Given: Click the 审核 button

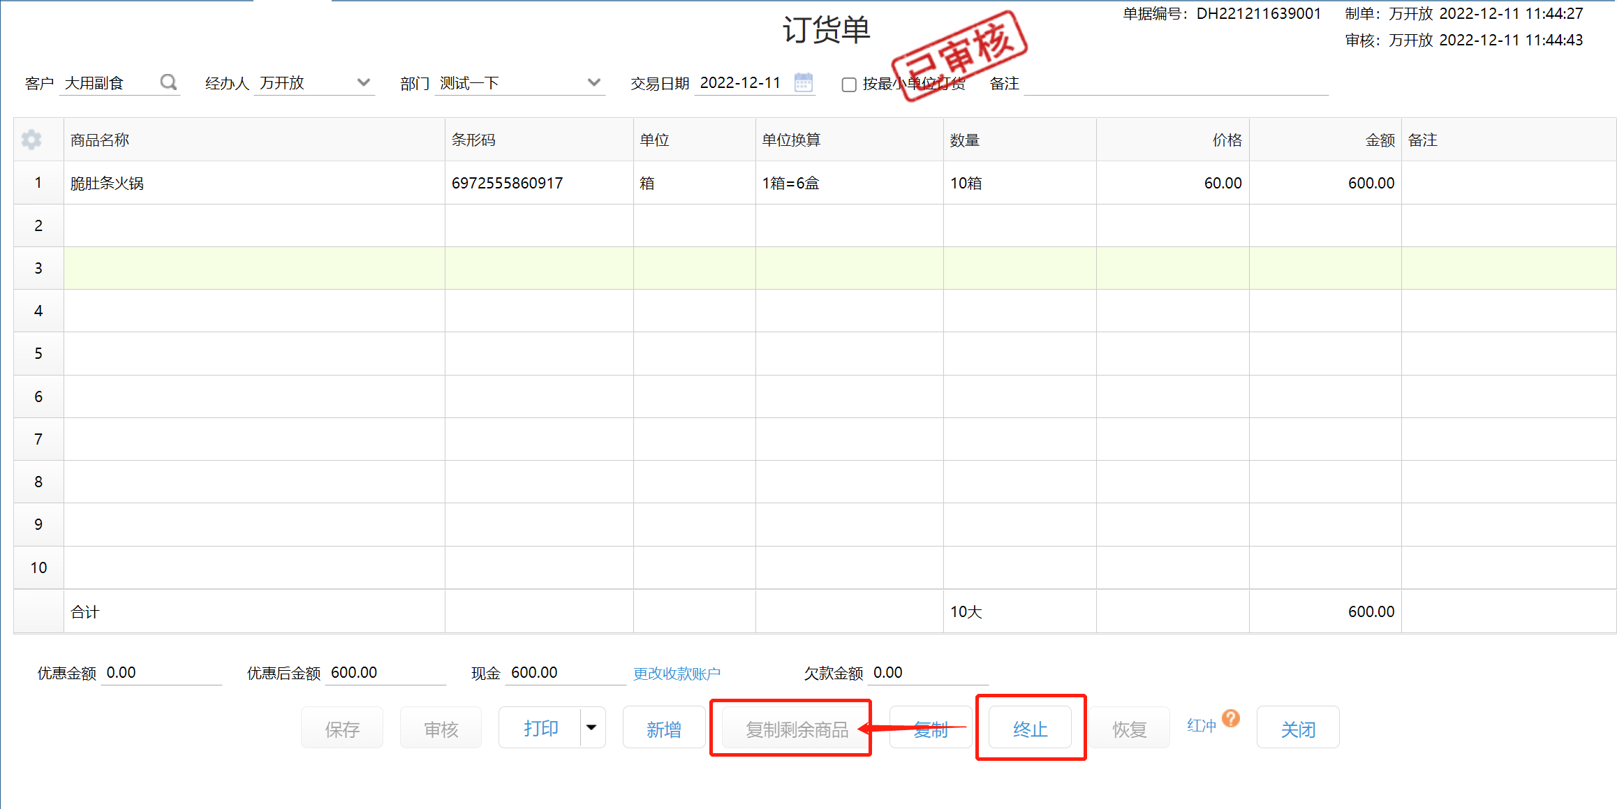Looking at the screenshot, I should 441,727.
